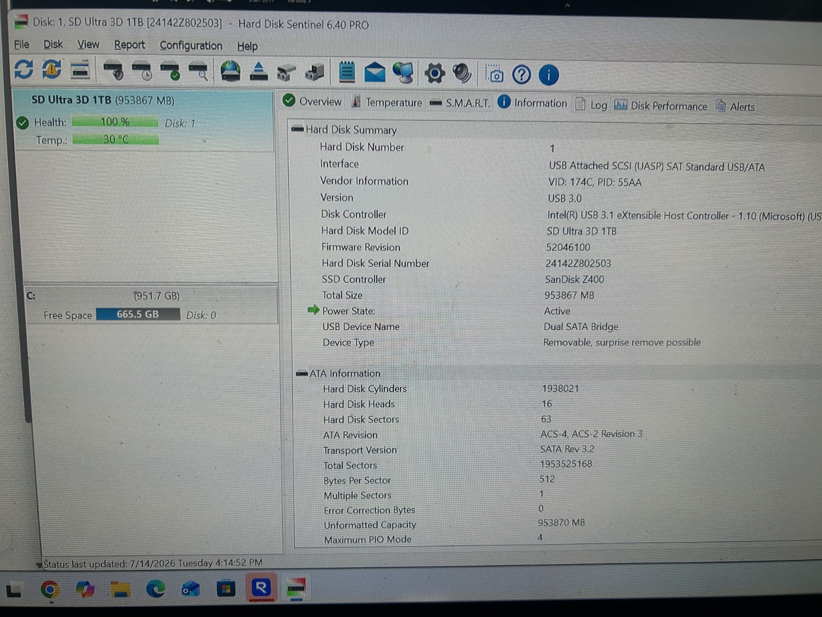Open the Help menu
This screenshot has height=617, width=822.
(247, 47)
